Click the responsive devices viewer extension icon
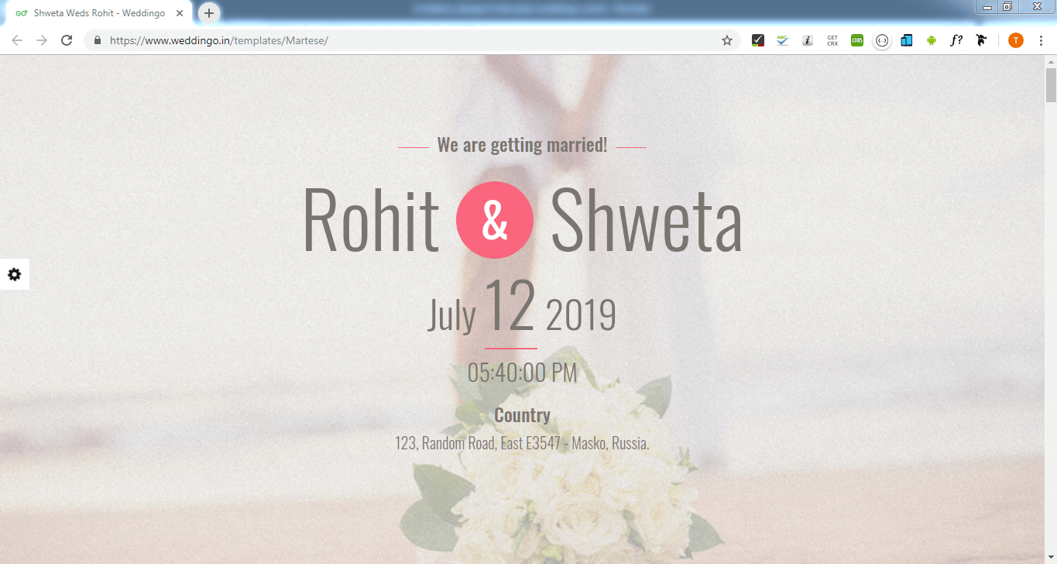Screen dimensions: 1057x564 coord(907,40)
